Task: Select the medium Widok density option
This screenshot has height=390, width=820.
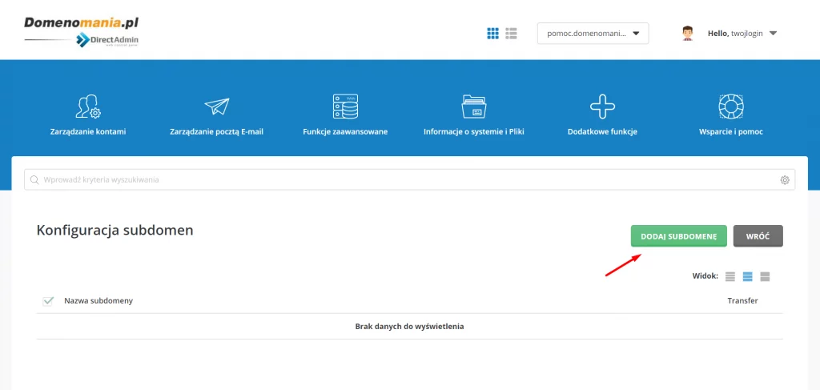Action: click(747, 276)
